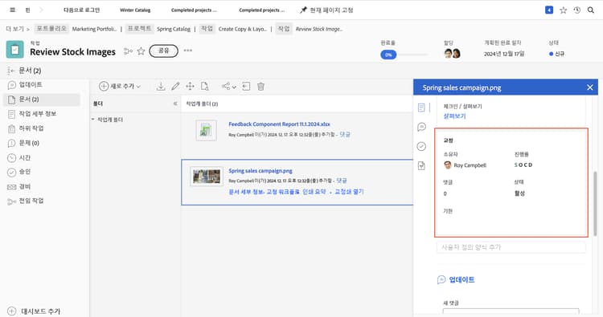This screenshot has height=317, width=603.
Task: Expand the 작업계 폴더 tree node
Action: [x=92, y=120]
